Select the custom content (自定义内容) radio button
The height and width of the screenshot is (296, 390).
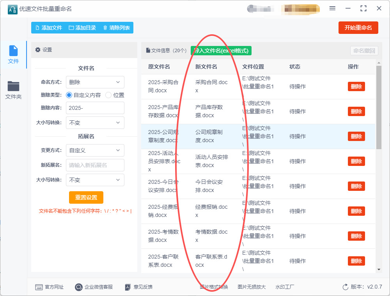click(x=69, y=95)
